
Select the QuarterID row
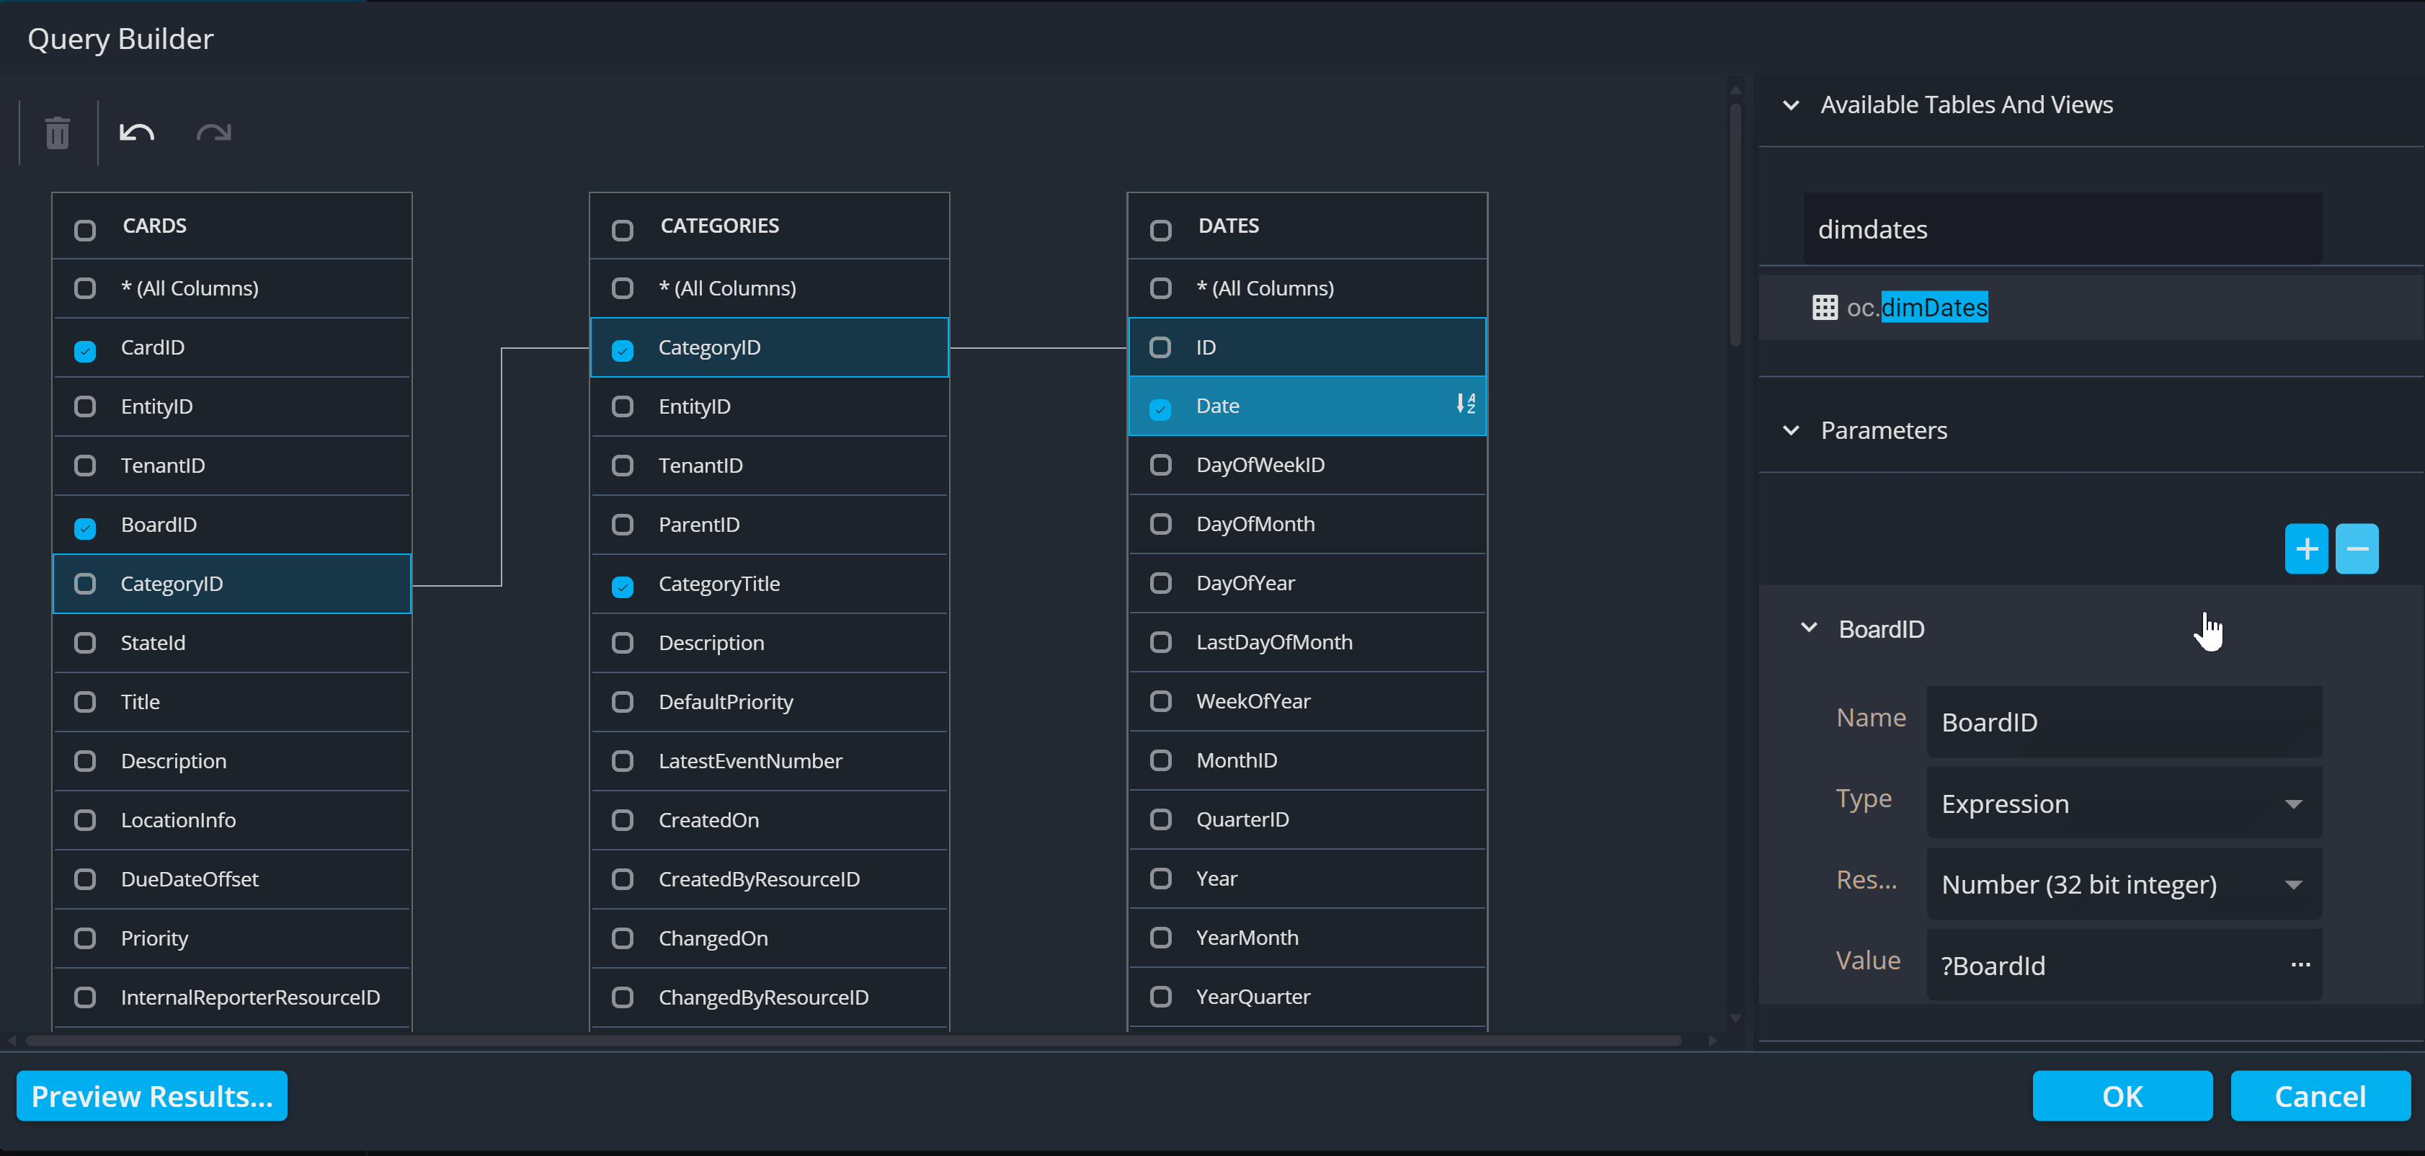1307,819
